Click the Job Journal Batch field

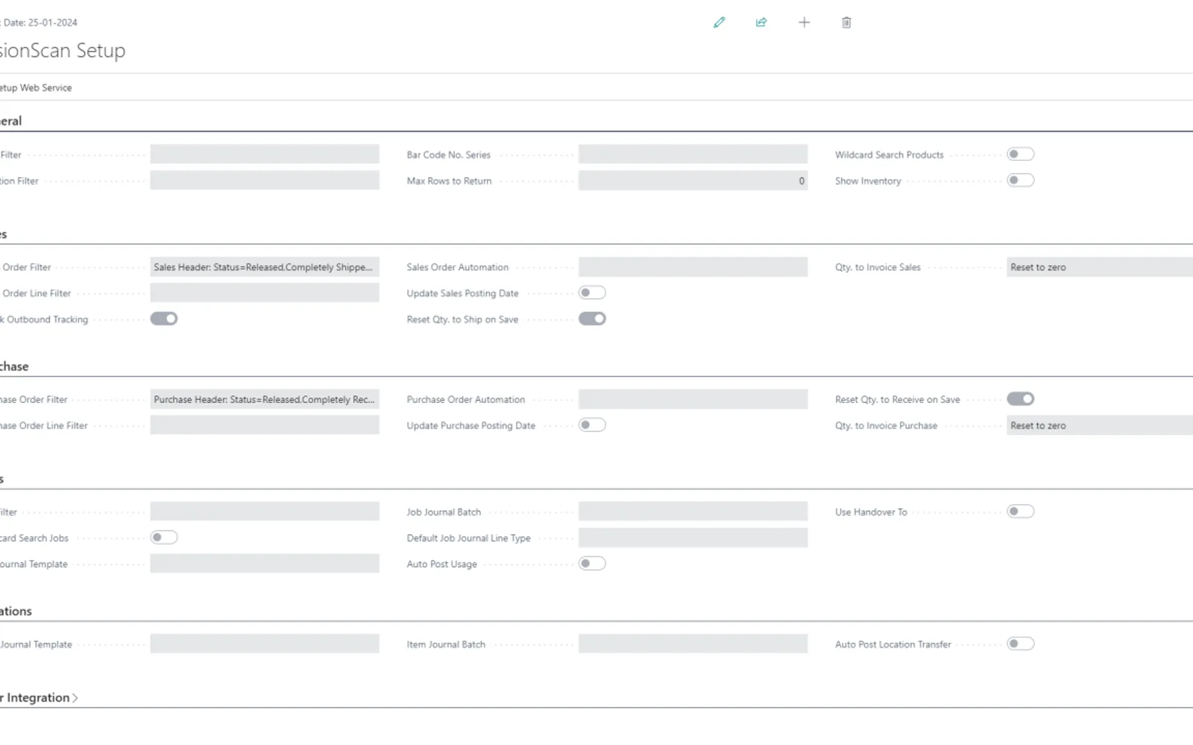(693, 511)
